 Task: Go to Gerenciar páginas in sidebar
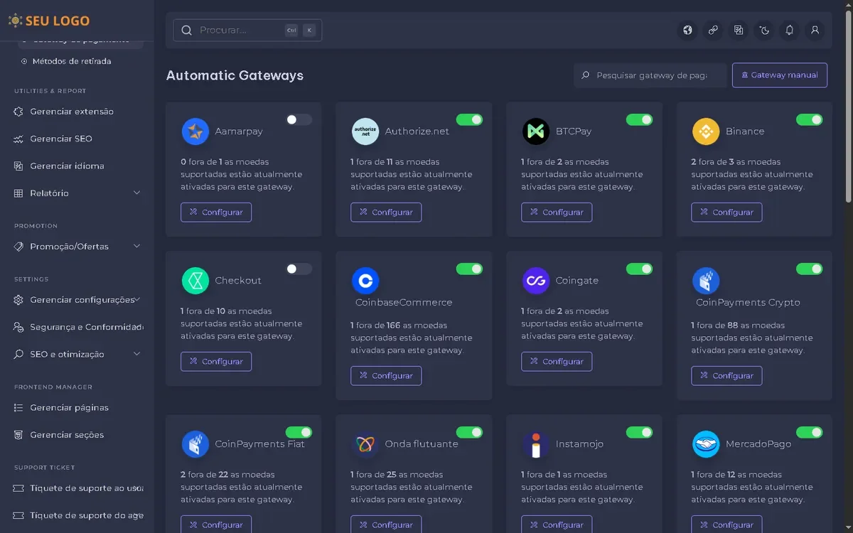(69, 408)
